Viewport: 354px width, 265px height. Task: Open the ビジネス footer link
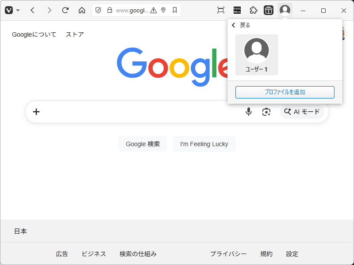pos(94,254)
